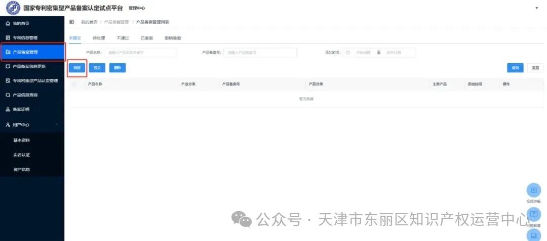Click the 暂无数据 empty table message
The height and width of the screenshot is (241, 547).
306,99
